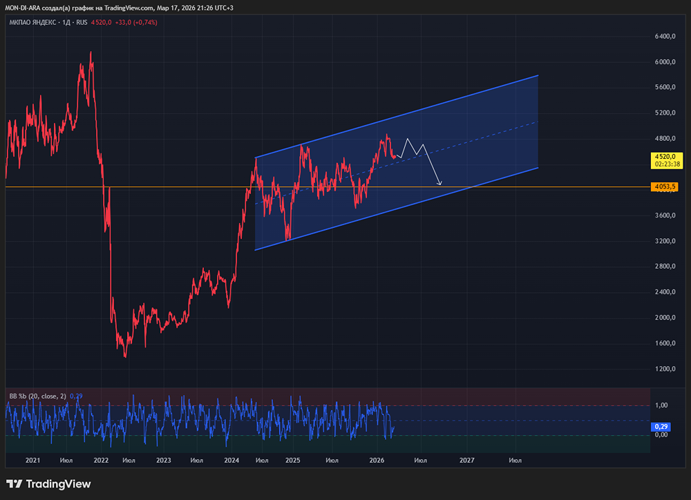Image resolution: width=691 pixels, height=500 pixels.
Task: Click the yellow 4520,0 current price label
Action: coord(667,160)
